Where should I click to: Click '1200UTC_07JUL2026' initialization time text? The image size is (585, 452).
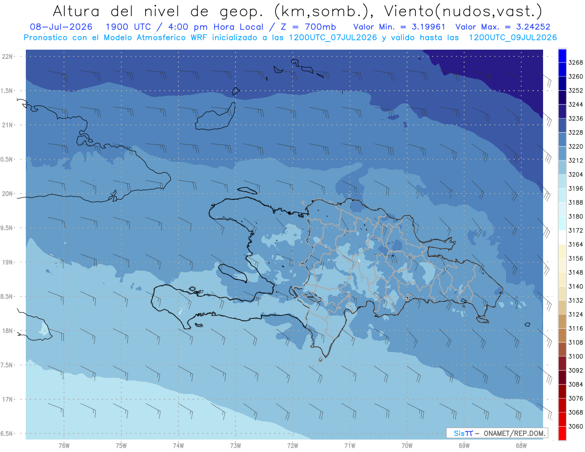coord(333,38)
